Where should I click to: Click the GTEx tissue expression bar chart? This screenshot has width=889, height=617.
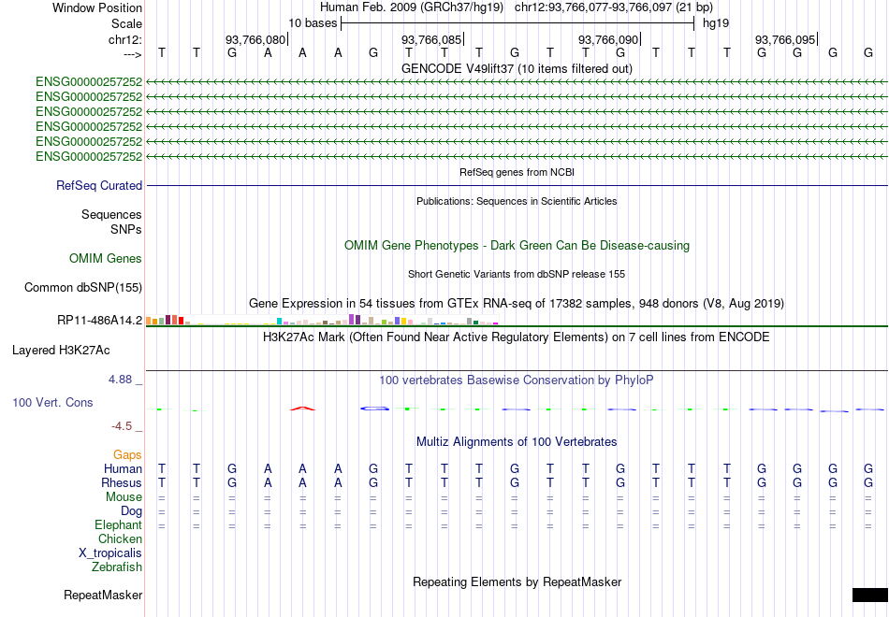pos(322,320)
